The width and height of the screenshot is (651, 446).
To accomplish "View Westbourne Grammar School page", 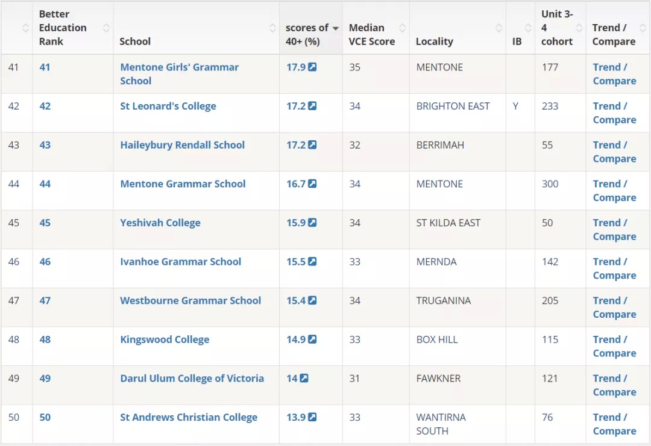I will 190,300.
